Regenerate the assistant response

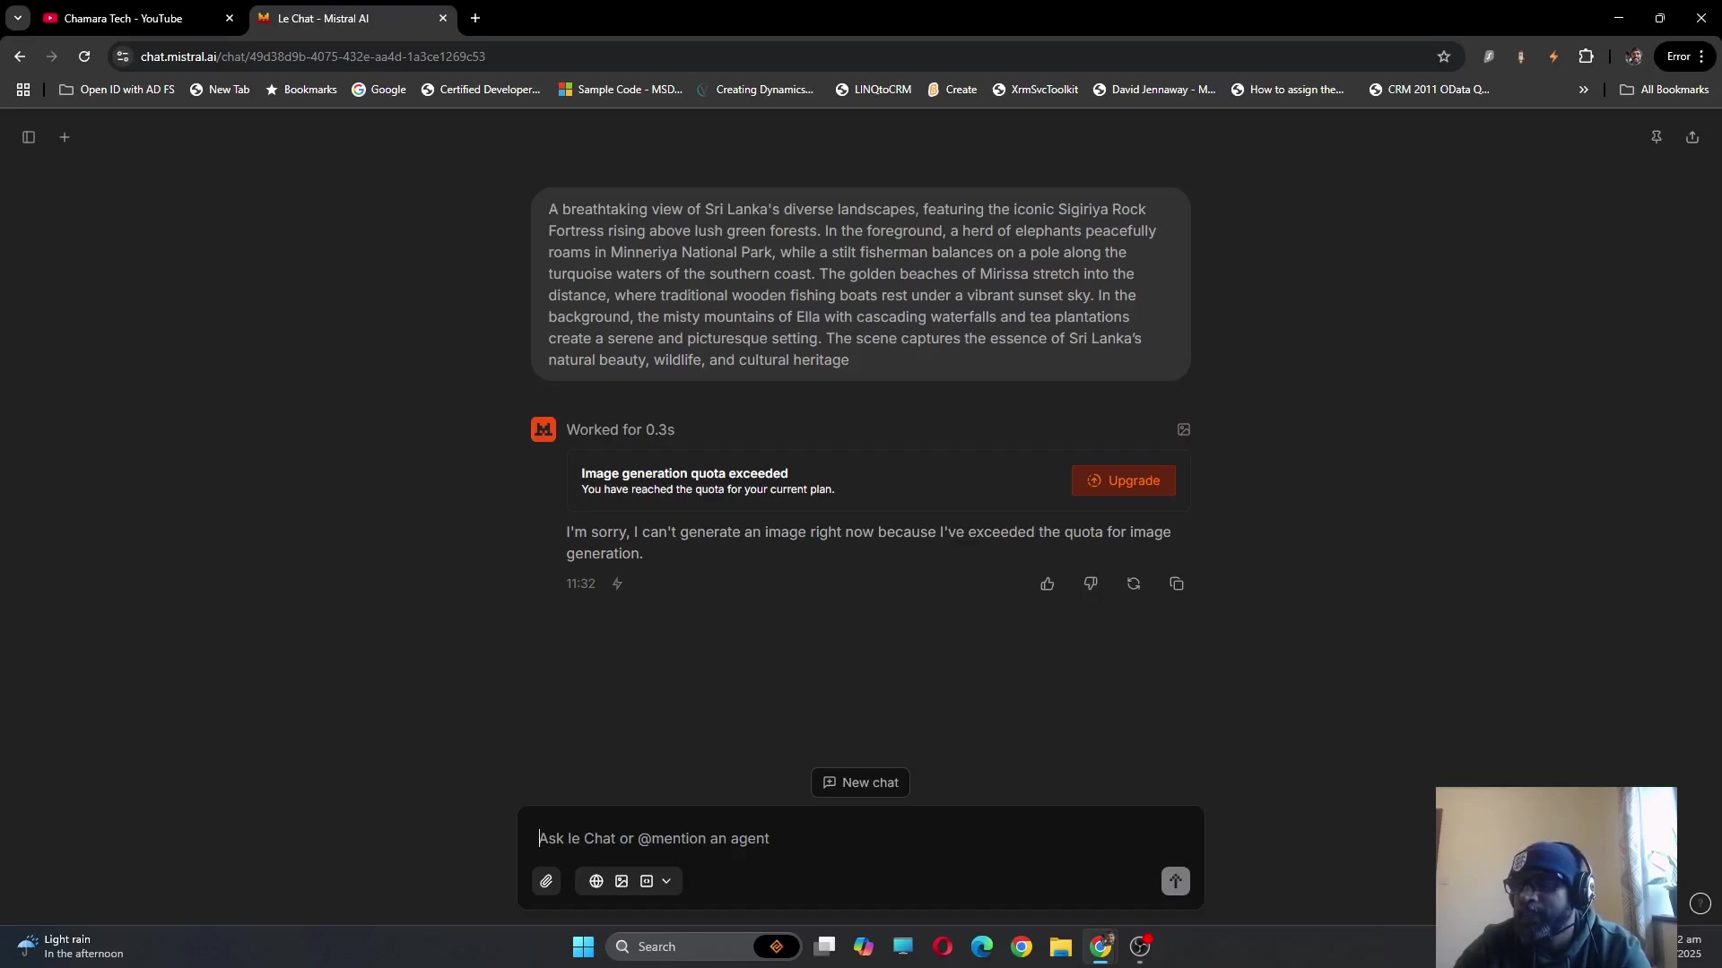tap(1134, 583)
